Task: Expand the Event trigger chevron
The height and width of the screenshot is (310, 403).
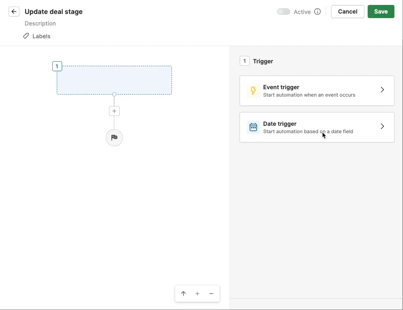Action: (x=382, y=90)
